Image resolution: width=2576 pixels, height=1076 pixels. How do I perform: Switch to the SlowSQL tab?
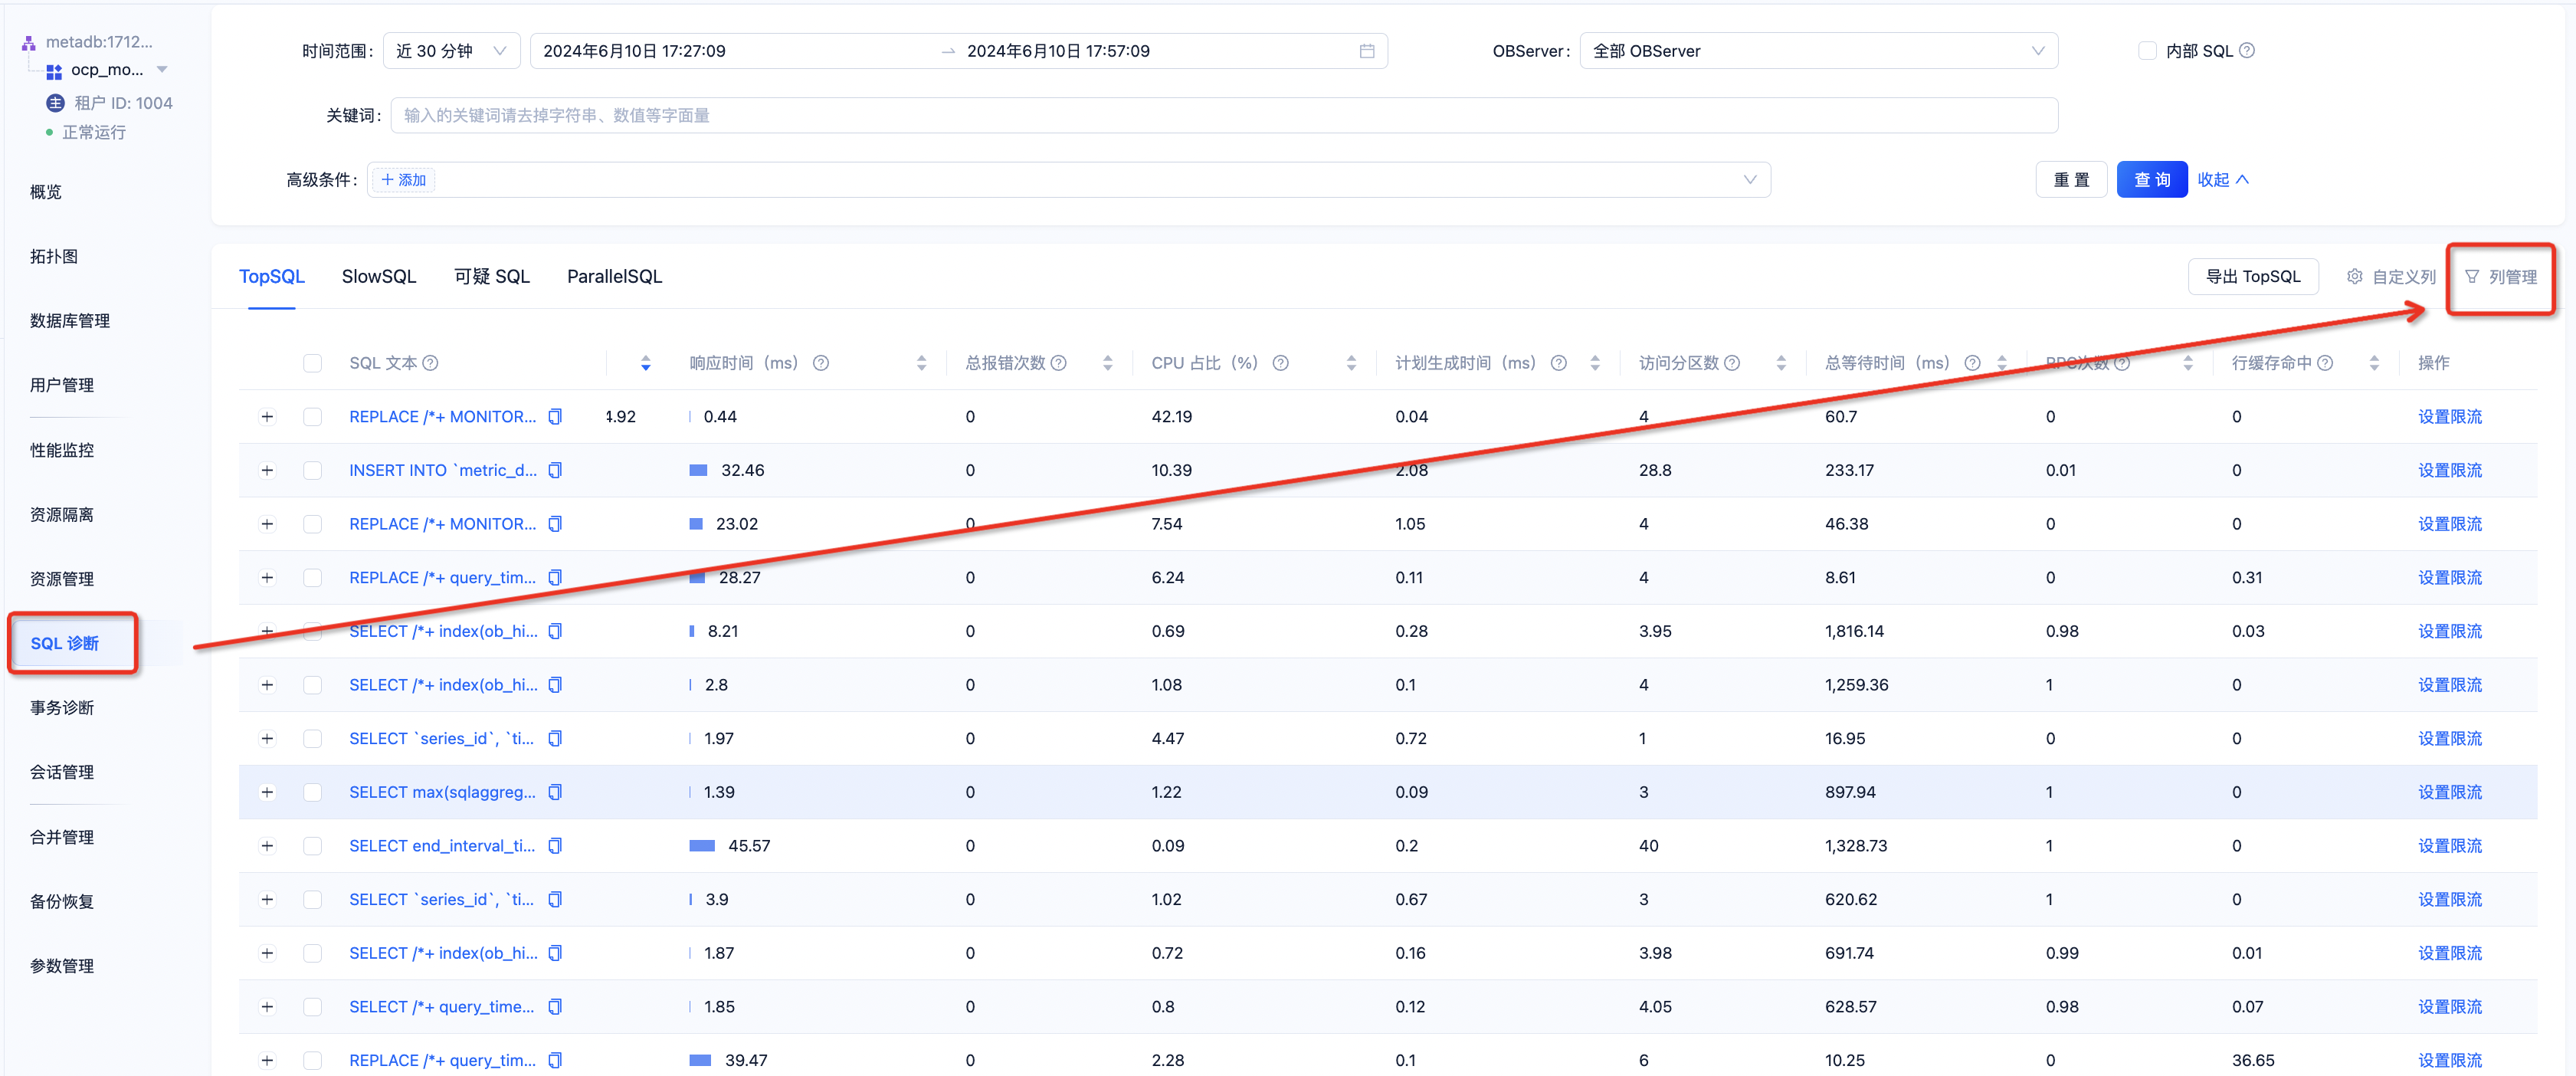point(378,277)
